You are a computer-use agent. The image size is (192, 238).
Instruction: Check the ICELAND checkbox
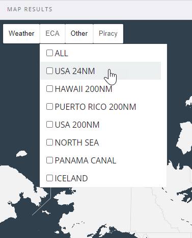click(x=49, y=178)
